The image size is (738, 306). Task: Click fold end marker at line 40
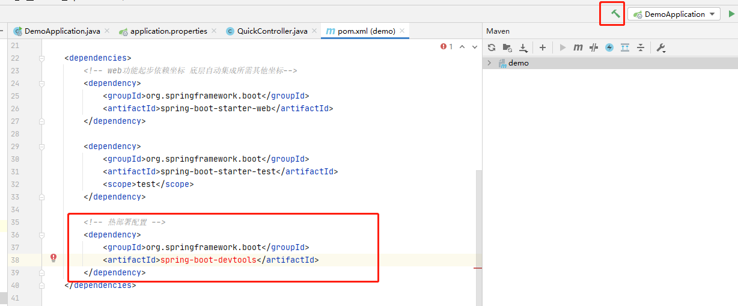click(41, 285)
